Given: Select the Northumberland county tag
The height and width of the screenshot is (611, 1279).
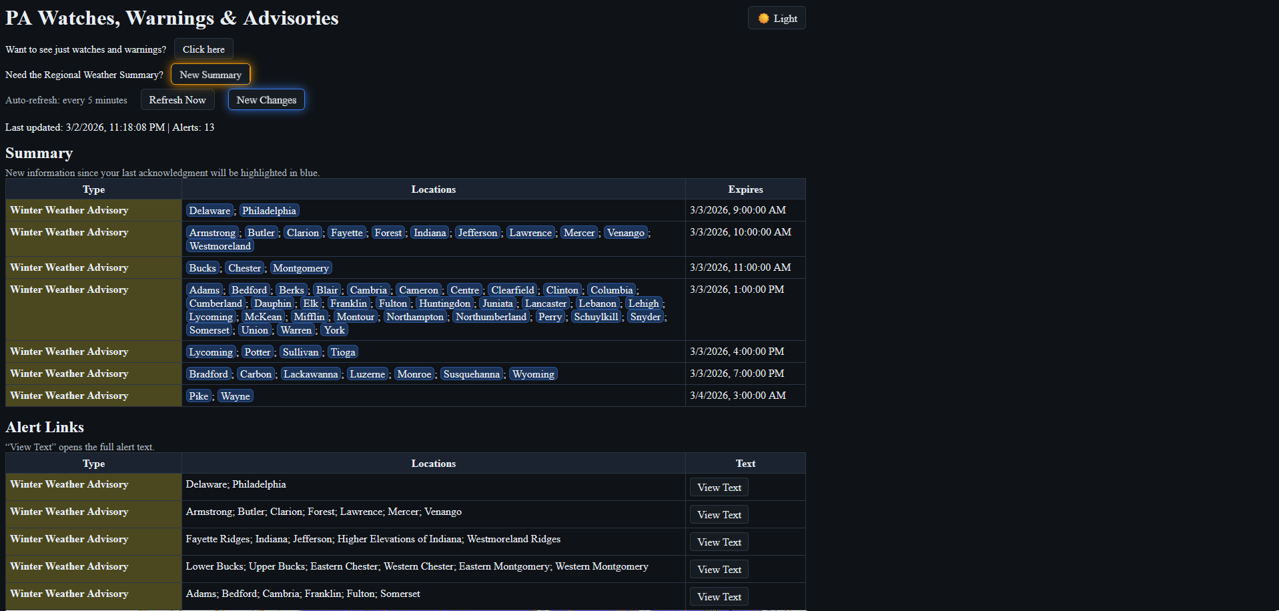Looking at the screenshot, I should (x=490, y=317).
